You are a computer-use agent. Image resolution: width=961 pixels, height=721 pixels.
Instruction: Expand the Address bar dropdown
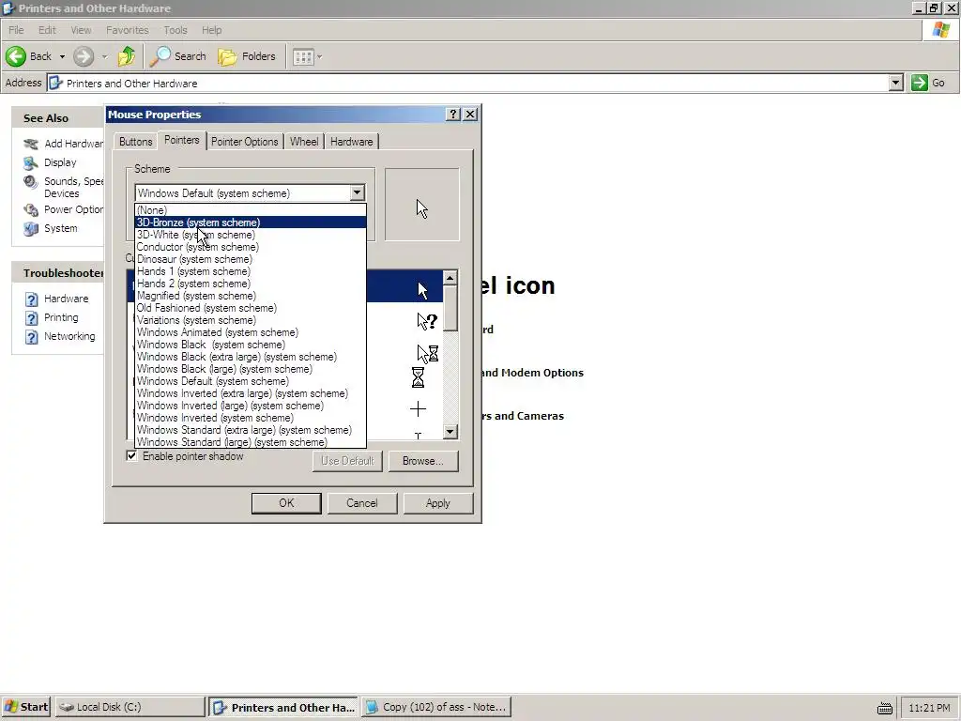(x=895, y=83)
